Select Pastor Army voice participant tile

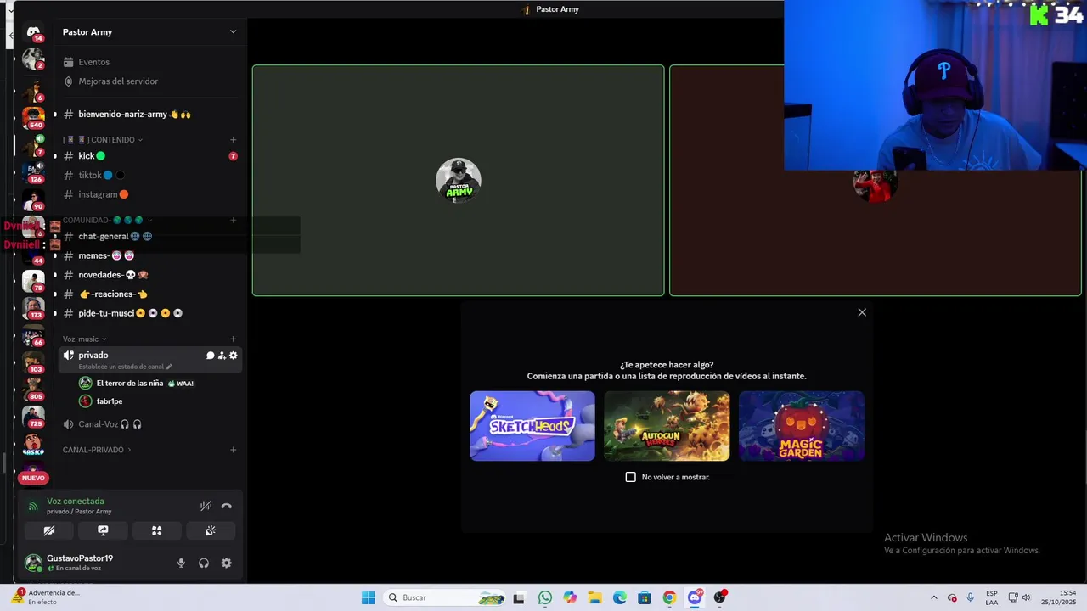pyautogui.click(x=458, y=181)
